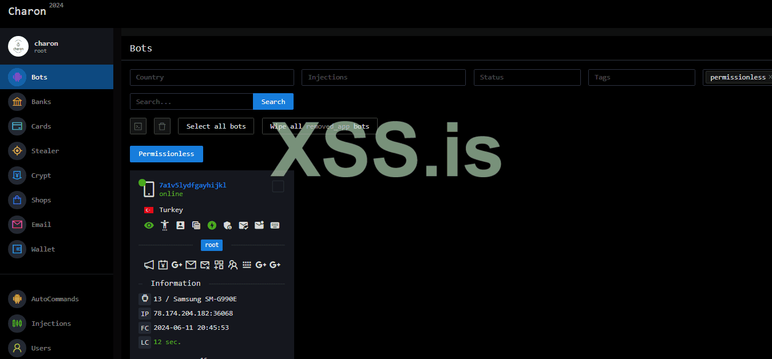
Task: Open the Stealer menu entry
Action: click(57, 151)
